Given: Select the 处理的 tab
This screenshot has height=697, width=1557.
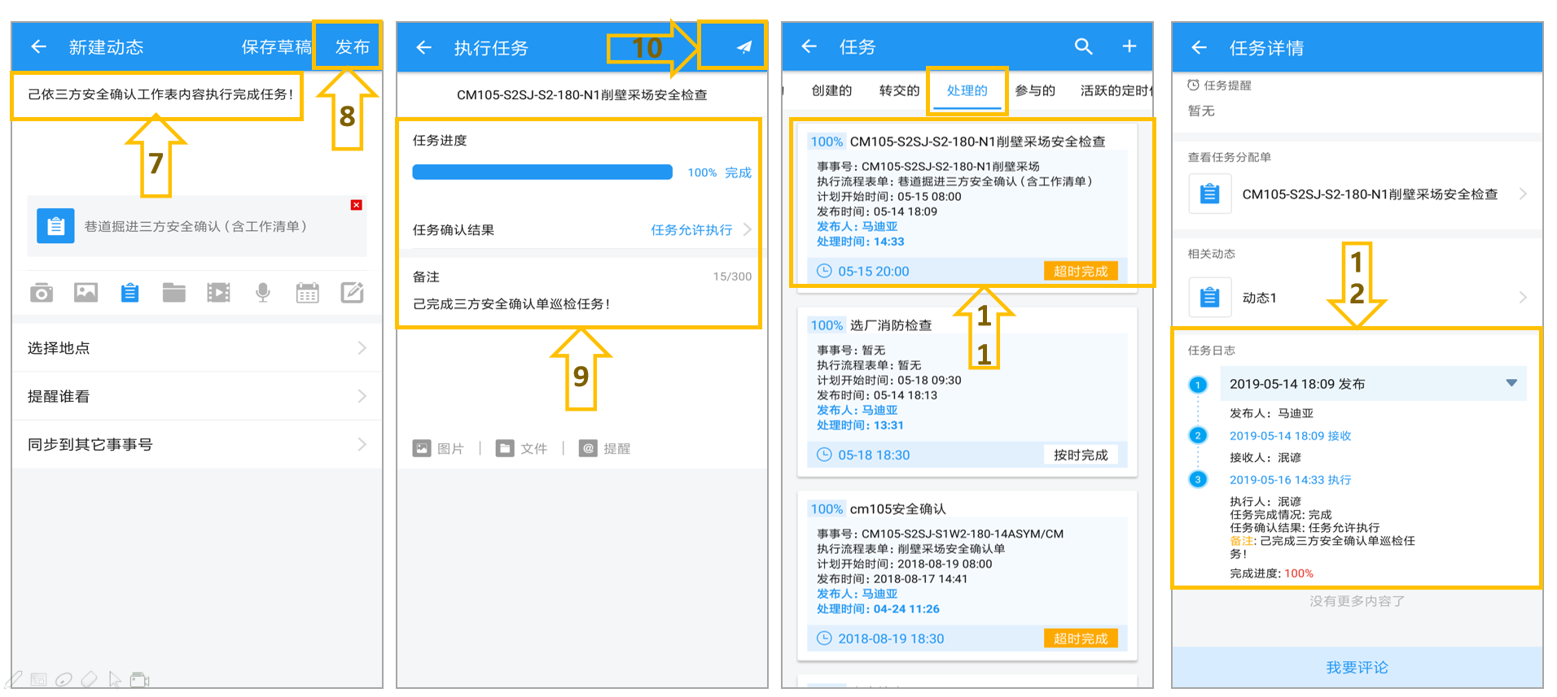Looking at the screenshot, I should point(967,90).
